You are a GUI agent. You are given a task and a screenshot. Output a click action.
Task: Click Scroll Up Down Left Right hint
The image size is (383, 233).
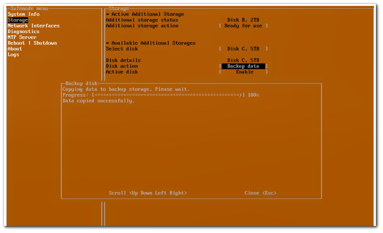148,193
